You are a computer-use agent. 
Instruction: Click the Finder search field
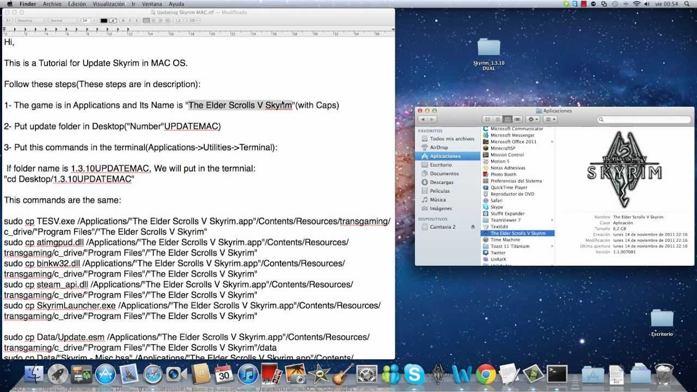(645, 119)
